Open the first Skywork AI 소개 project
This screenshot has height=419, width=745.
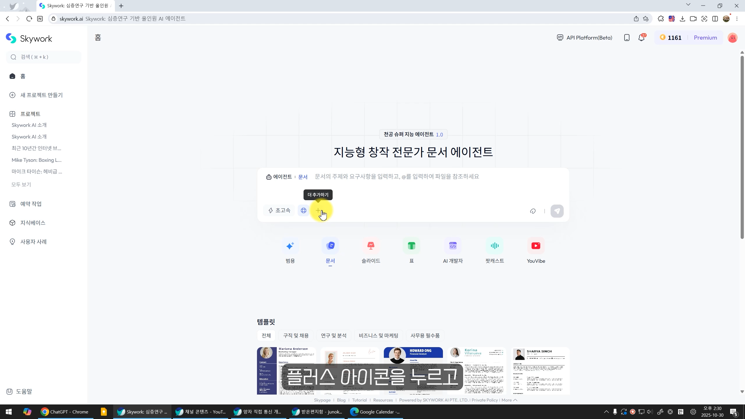[x=29, y=125]
